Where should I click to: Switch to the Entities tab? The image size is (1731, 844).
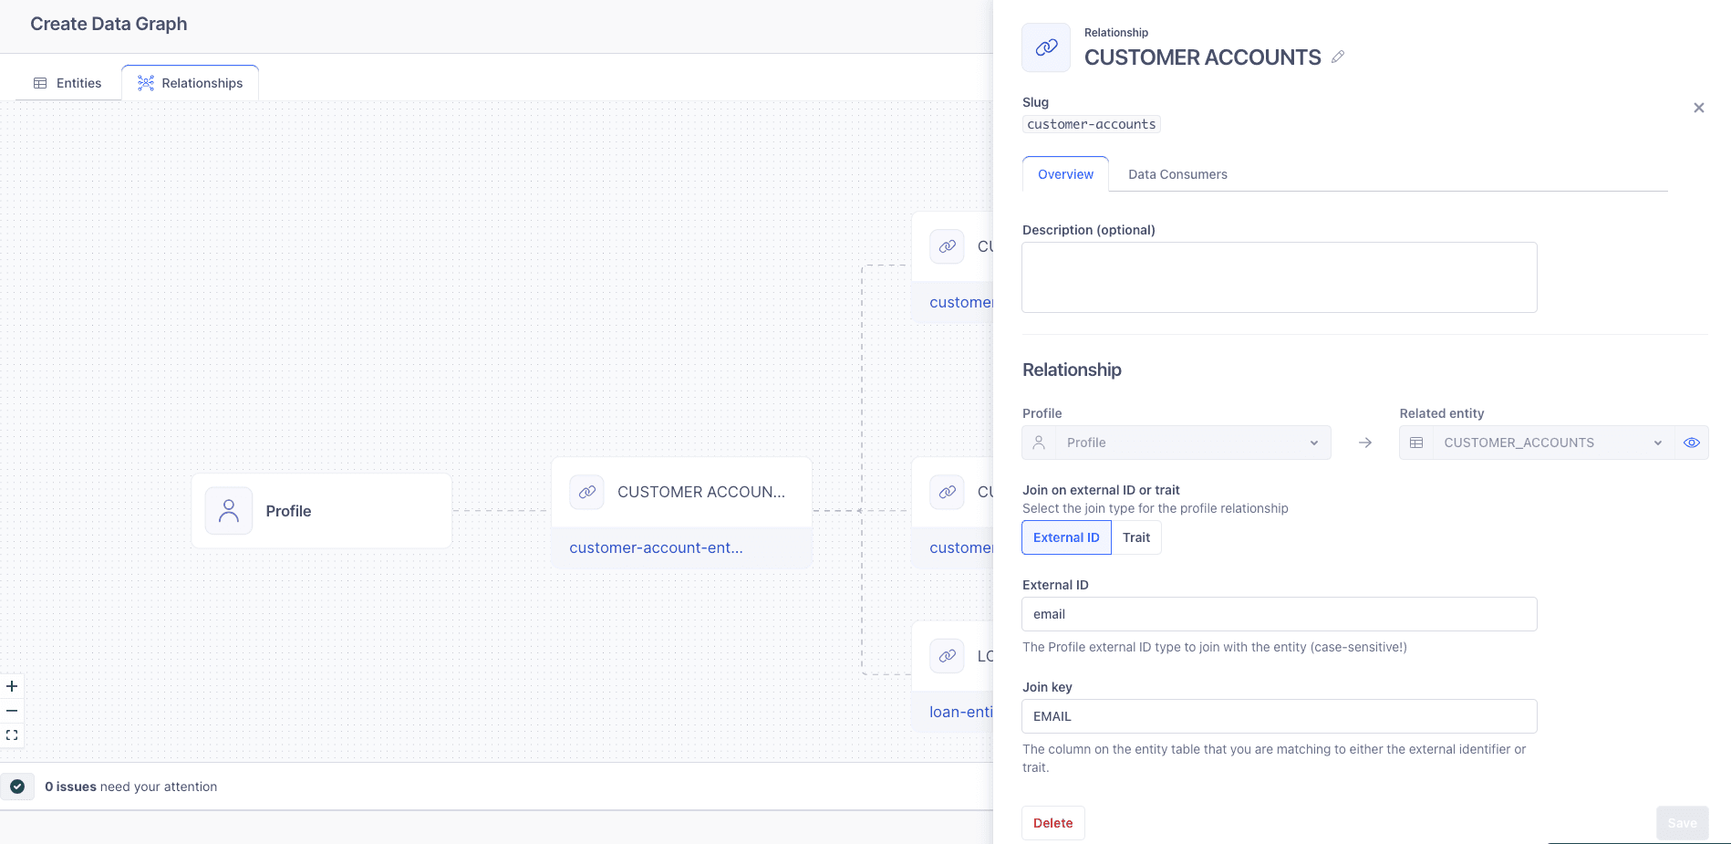point(67,82)
